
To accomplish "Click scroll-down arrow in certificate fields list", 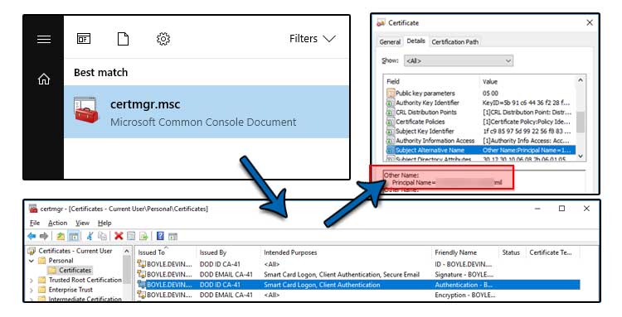I will point(581,156).
